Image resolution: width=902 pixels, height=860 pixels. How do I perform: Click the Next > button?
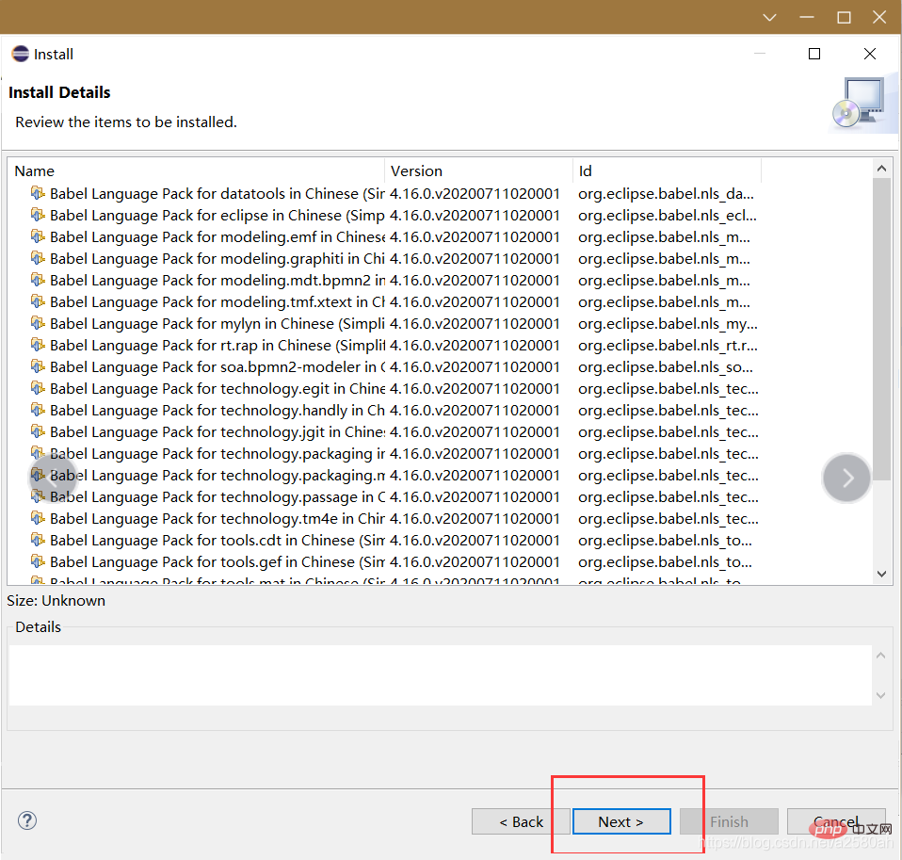621,821
